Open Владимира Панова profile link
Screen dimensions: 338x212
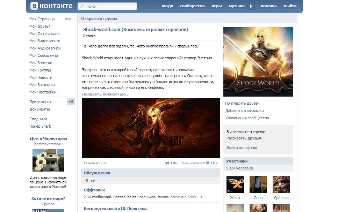coord(153,197)
